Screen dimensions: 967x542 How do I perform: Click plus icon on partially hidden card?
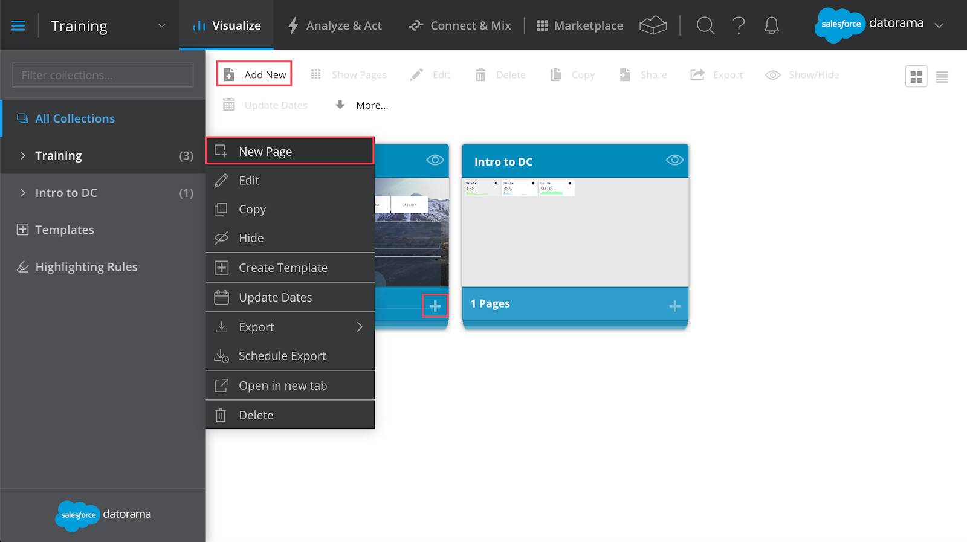click(435, 306)
